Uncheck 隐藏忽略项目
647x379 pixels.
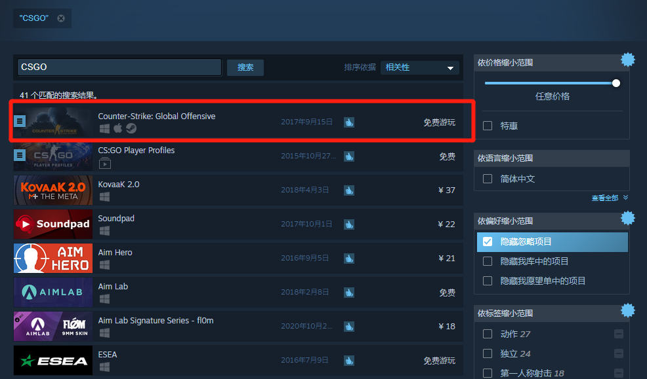(488, 242)
